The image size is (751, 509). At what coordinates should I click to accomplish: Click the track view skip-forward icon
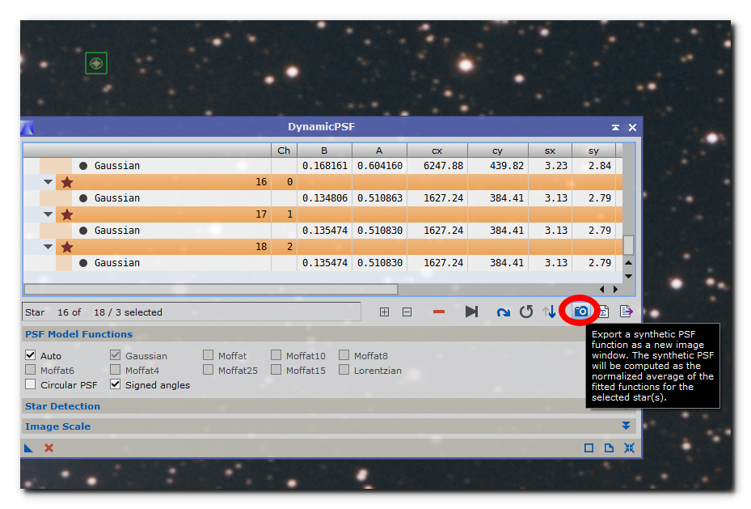[471, 312]
